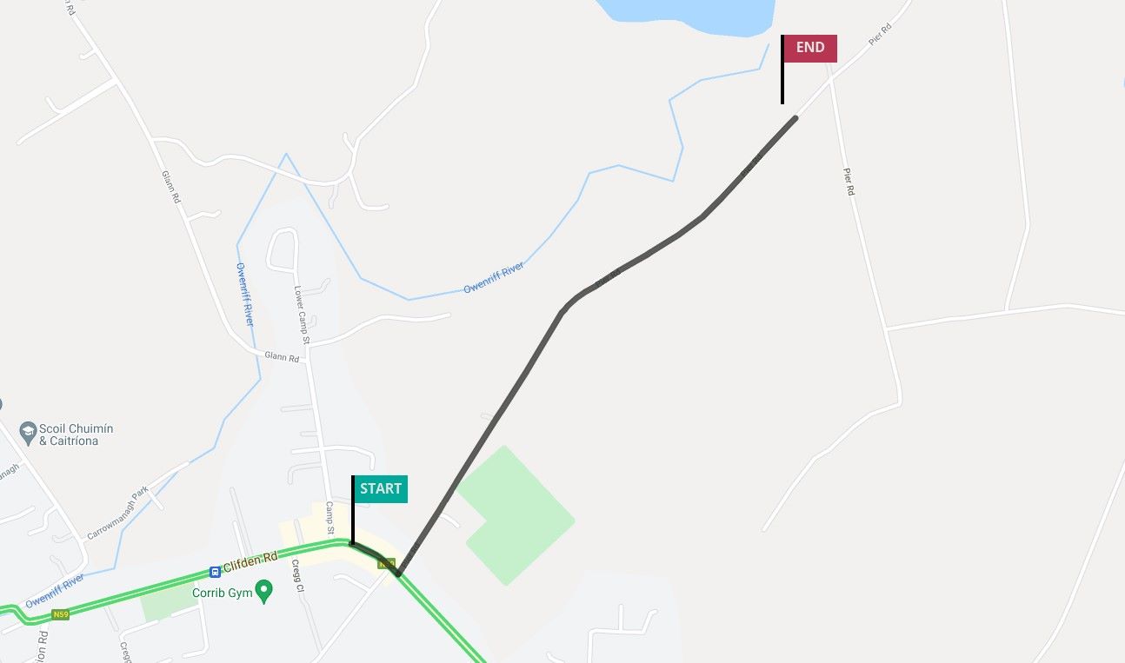The width and height of the screenshot is (1125, 663).
Task: Click the N59 road shield near bottom-left
Action: tap(60, 615)
